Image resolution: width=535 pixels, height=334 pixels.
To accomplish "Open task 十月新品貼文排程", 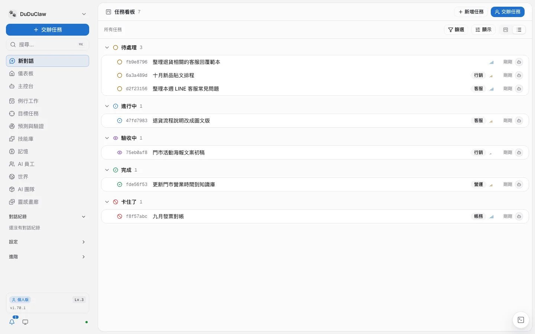I will (315, 75).
